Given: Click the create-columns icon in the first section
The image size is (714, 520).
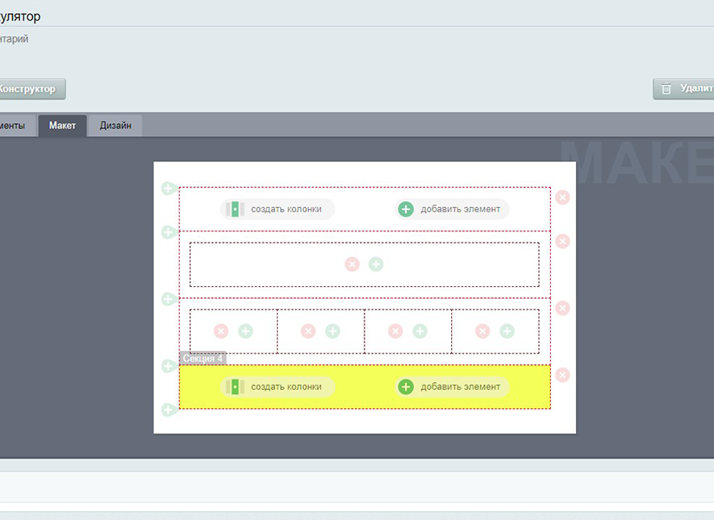Looking at the screenshot, I should coord(233,209).
